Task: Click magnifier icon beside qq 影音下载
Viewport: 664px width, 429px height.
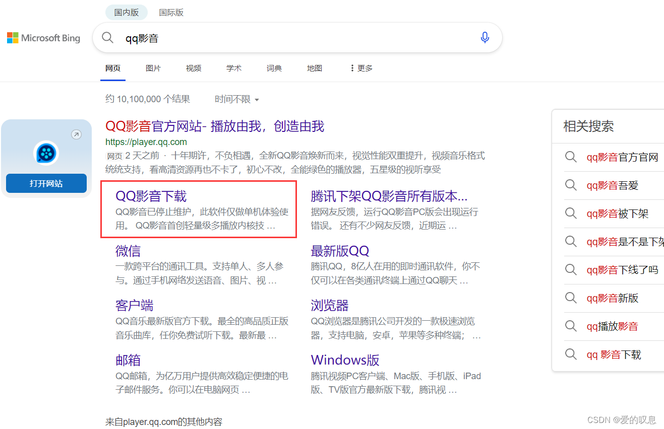Action: pyautogui.click(x=571, y=354)
